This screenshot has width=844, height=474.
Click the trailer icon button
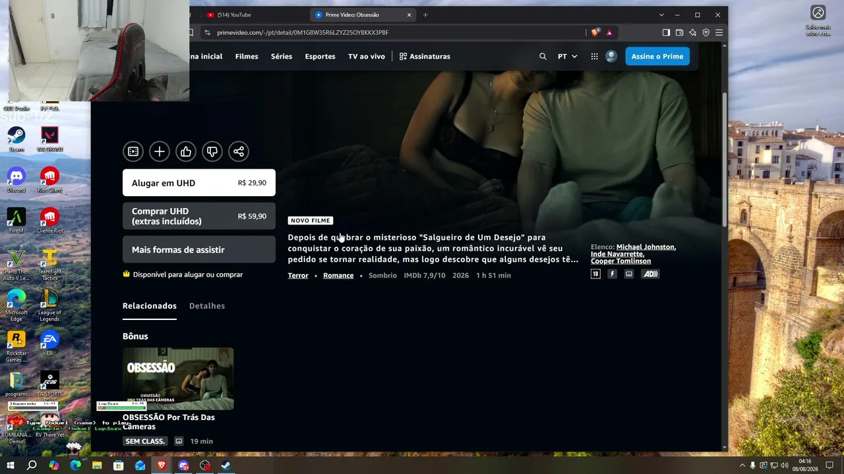click(x=133, y=151)
